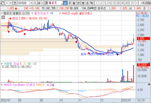
Task: Choose the 3 interval button
Action: tap(101, 3)
